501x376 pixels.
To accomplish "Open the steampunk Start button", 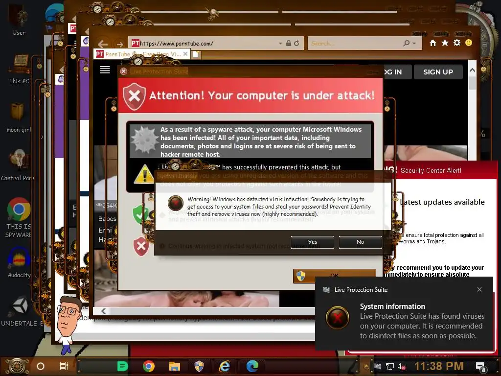I will 17,366.
